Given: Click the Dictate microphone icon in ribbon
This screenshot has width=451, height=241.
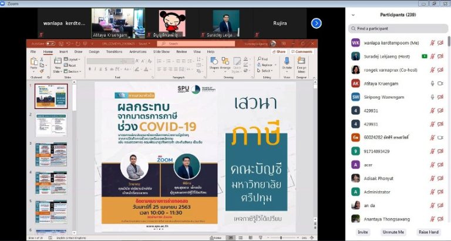Looking at the screenshot, I should (287, 62).
